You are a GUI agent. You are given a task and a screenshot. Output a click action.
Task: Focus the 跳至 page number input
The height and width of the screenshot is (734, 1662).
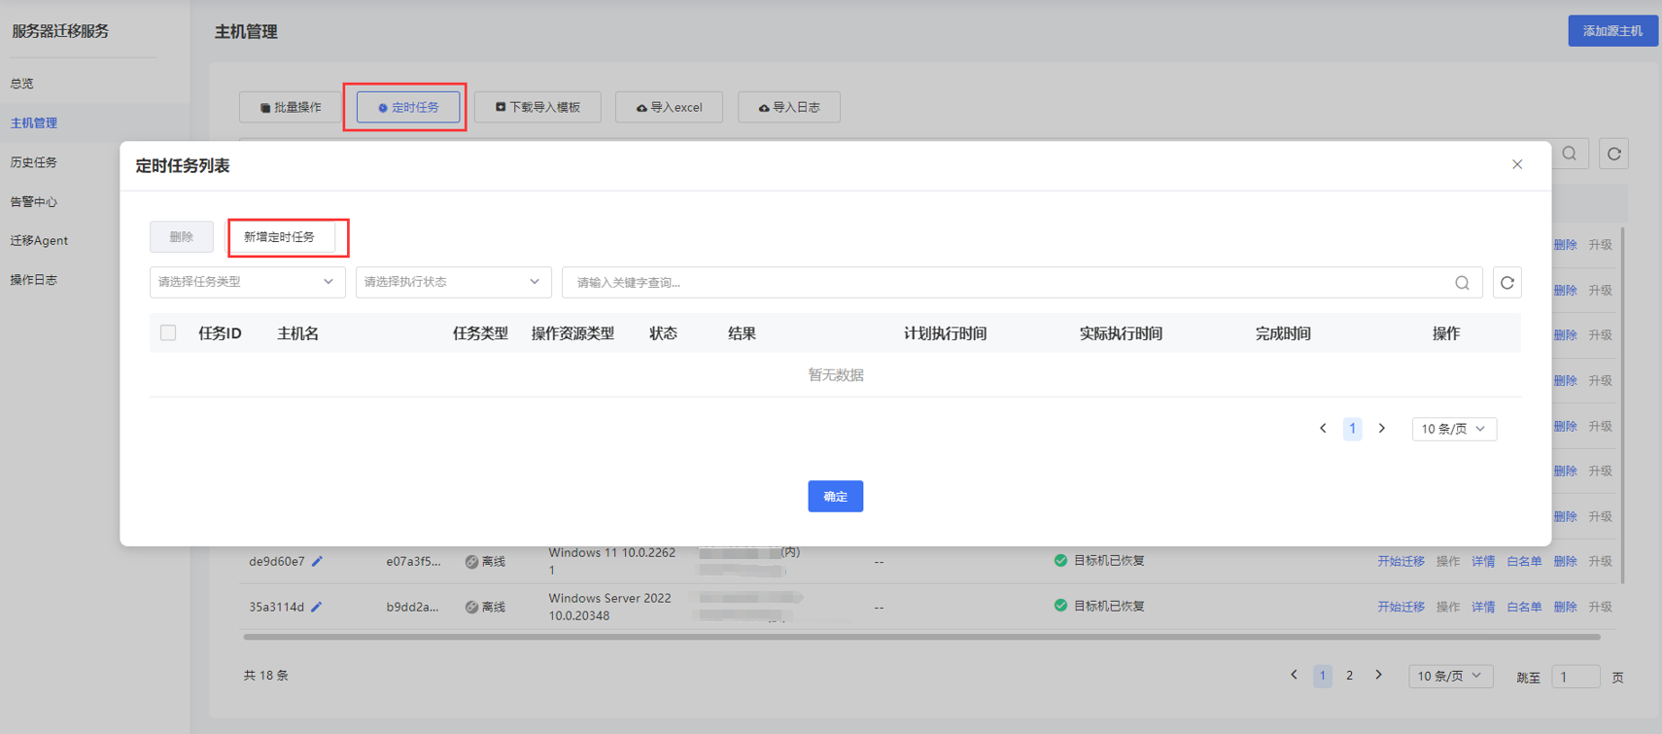1575,677
